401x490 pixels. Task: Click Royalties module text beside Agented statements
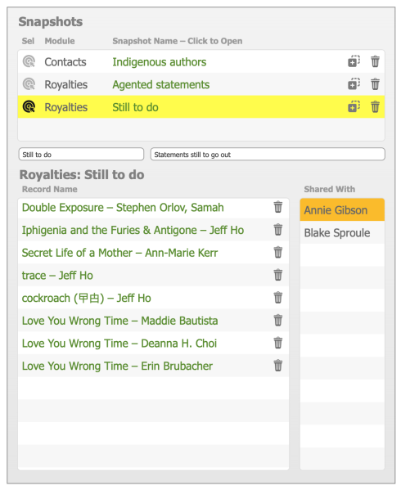point(66,85)
